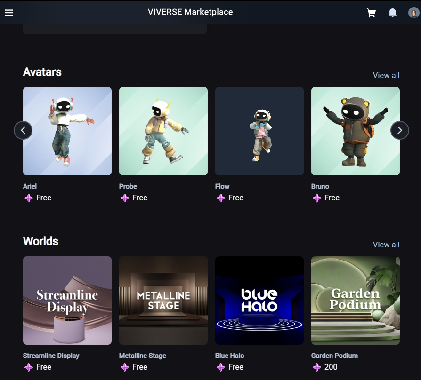Select the Flow name label

(222, 186)
